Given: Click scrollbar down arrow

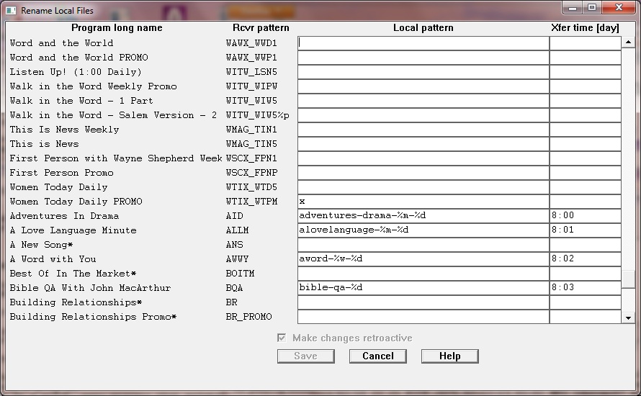Looking at the screenshot, I should coord(628,318).
